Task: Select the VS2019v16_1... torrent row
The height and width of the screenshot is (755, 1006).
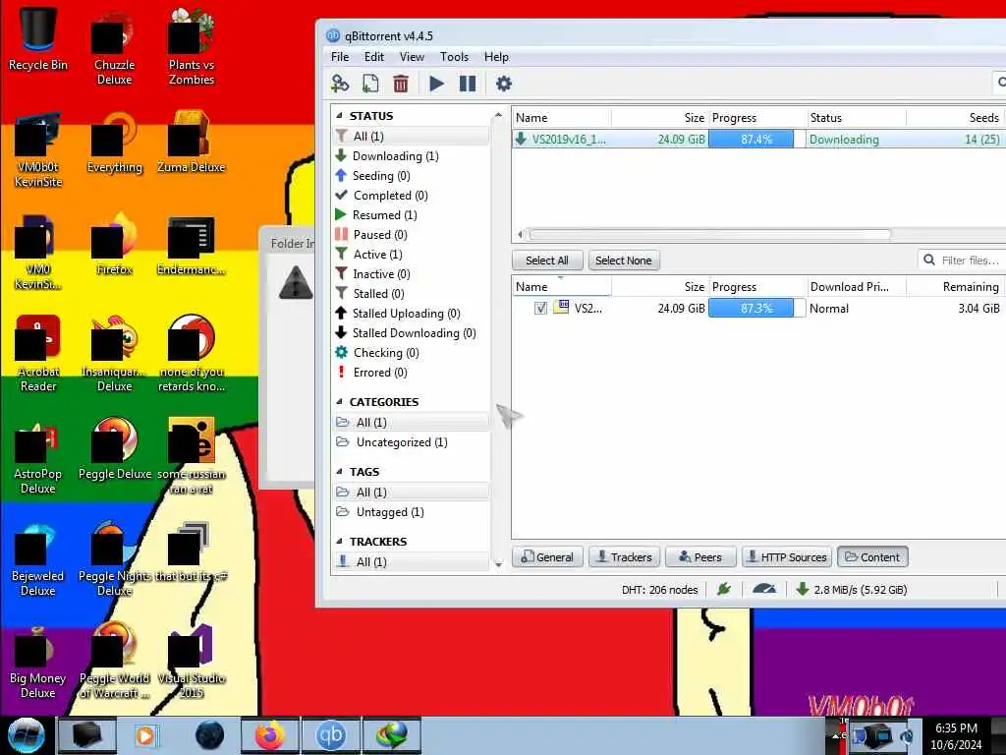Action: pyautogui.click(x=759, y=140)
